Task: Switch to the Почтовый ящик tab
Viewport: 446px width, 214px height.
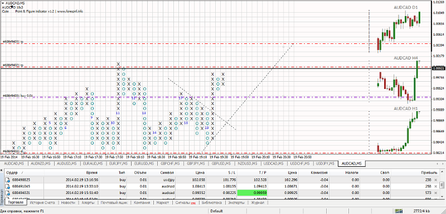Action: (114, 203)
